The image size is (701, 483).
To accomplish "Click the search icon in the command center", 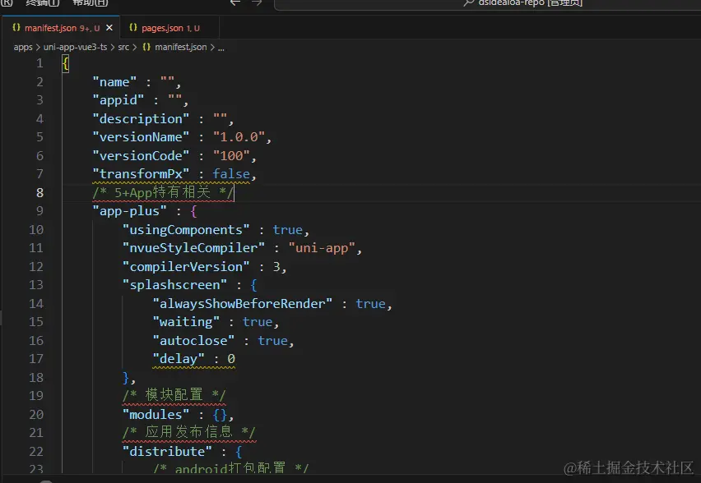I will (468, 2).
